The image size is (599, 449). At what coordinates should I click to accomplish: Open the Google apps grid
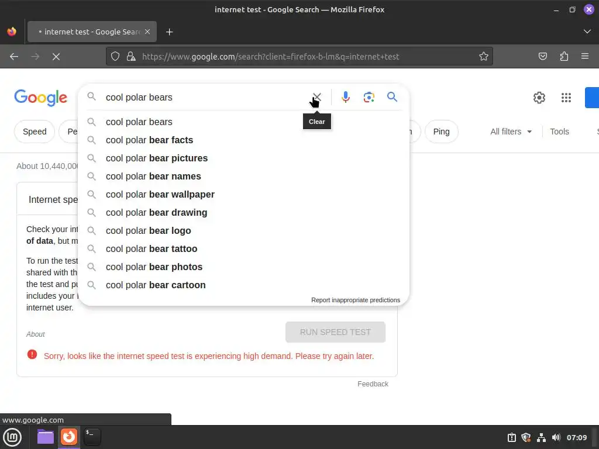(566, 98)
